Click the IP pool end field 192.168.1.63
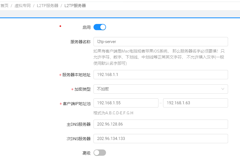 click(x=196, y=103)
